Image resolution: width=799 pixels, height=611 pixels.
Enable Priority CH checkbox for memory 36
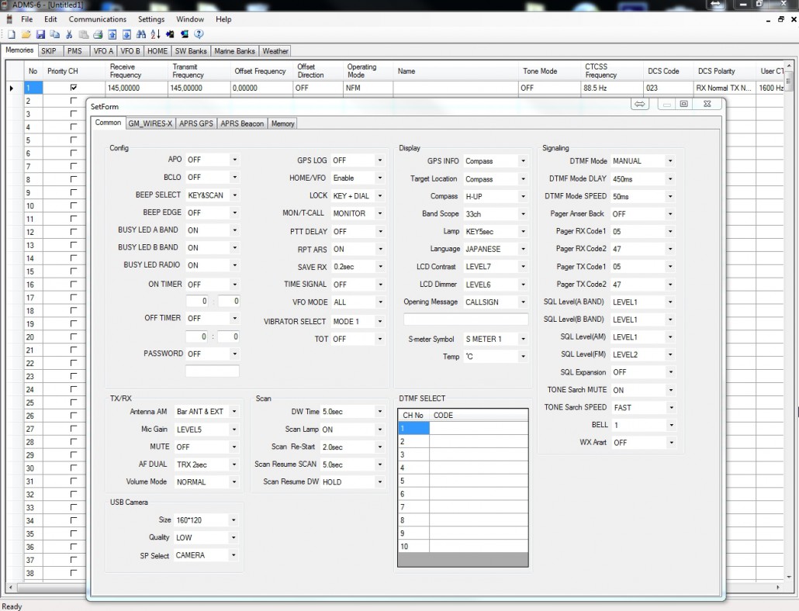point(74,547)
